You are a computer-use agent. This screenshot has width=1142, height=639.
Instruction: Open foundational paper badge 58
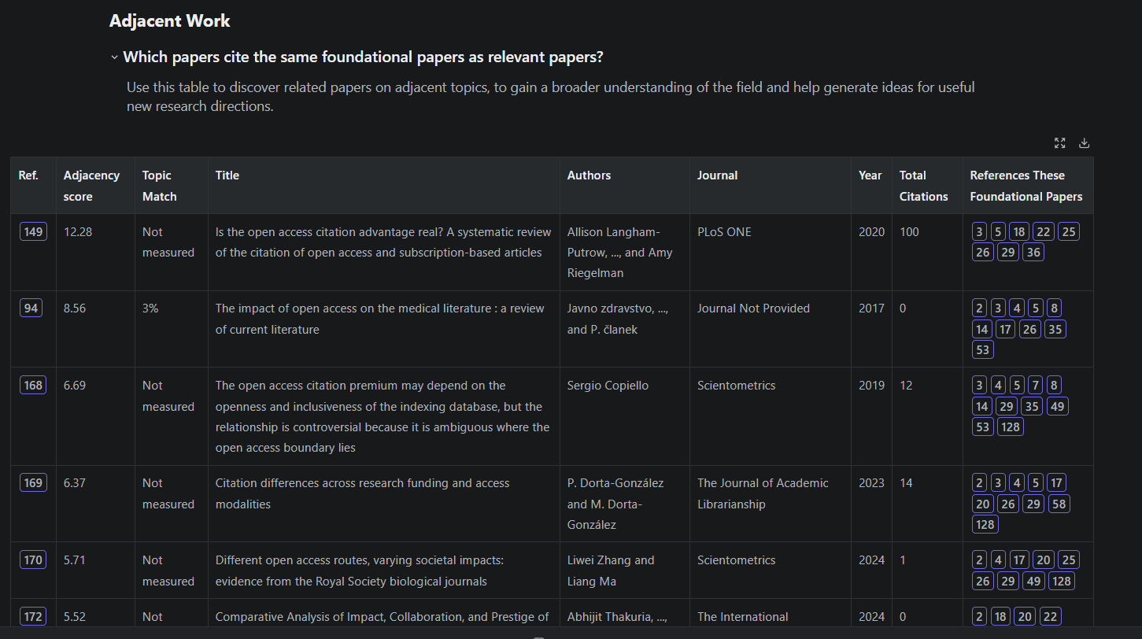(1059, 504)
